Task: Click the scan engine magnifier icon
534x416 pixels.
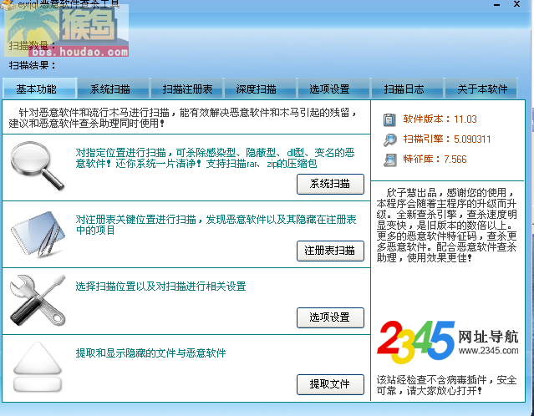Action: point(390,140)
